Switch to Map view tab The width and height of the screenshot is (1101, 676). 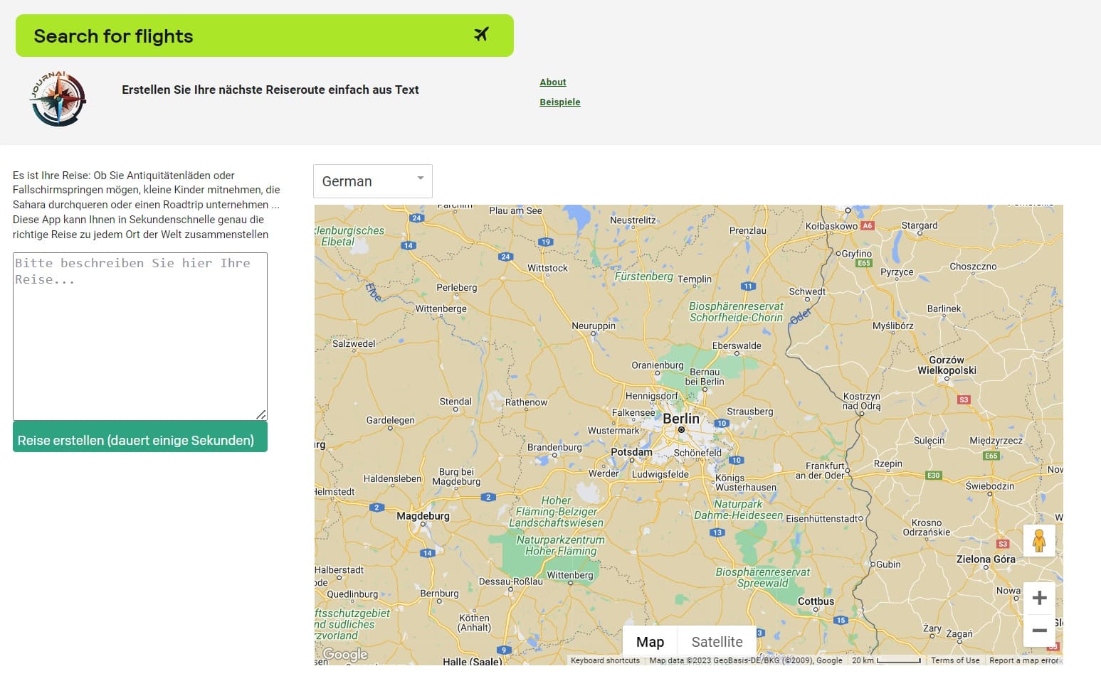(650, 642)
